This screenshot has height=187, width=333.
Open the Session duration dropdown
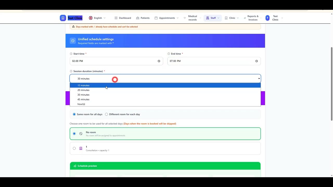point(165,78)
